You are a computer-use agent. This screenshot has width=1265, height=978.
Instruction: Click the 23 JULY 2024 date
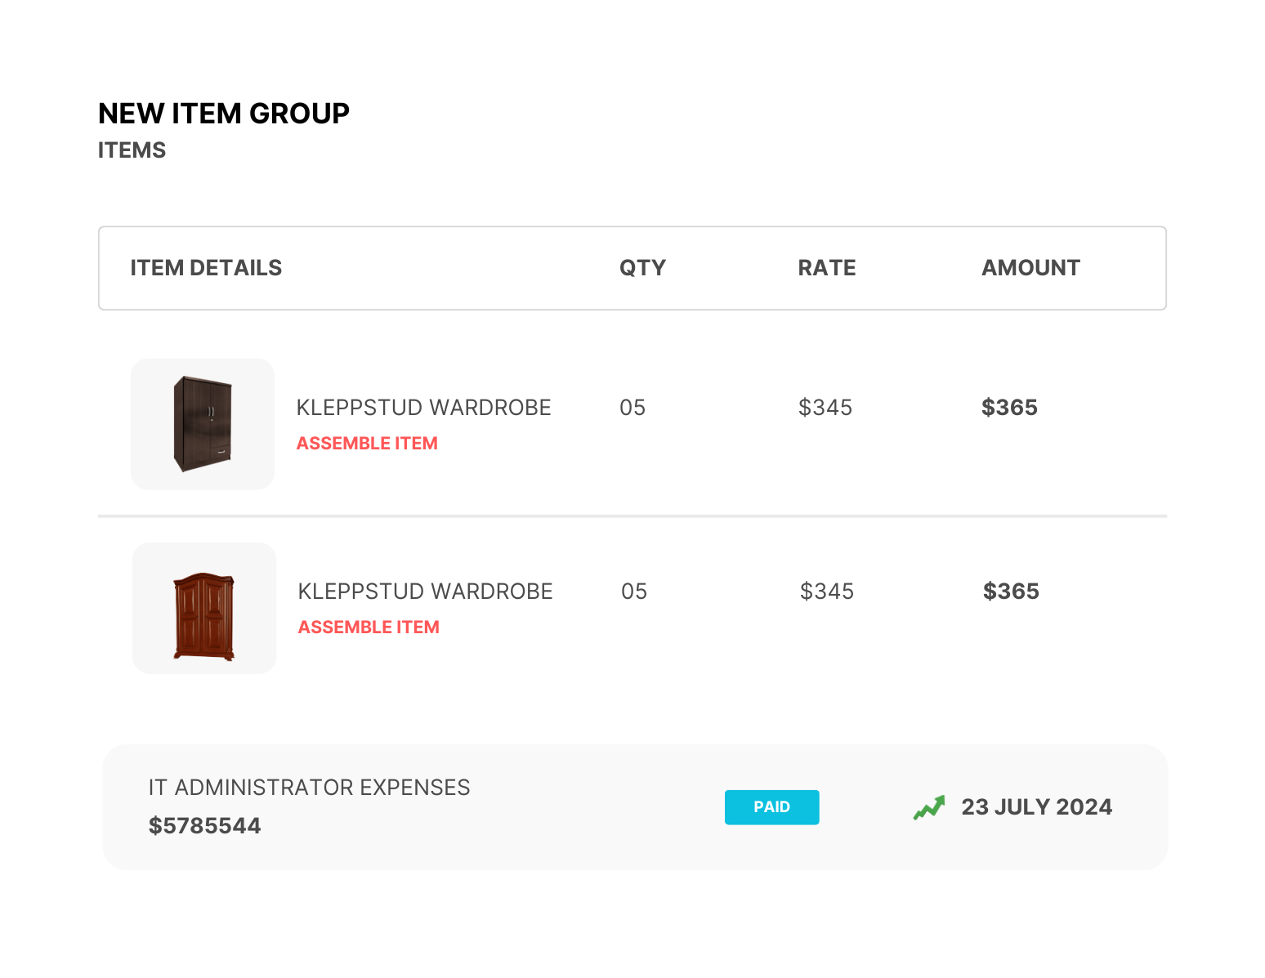pyautogui.click(x=1036, y=807)
